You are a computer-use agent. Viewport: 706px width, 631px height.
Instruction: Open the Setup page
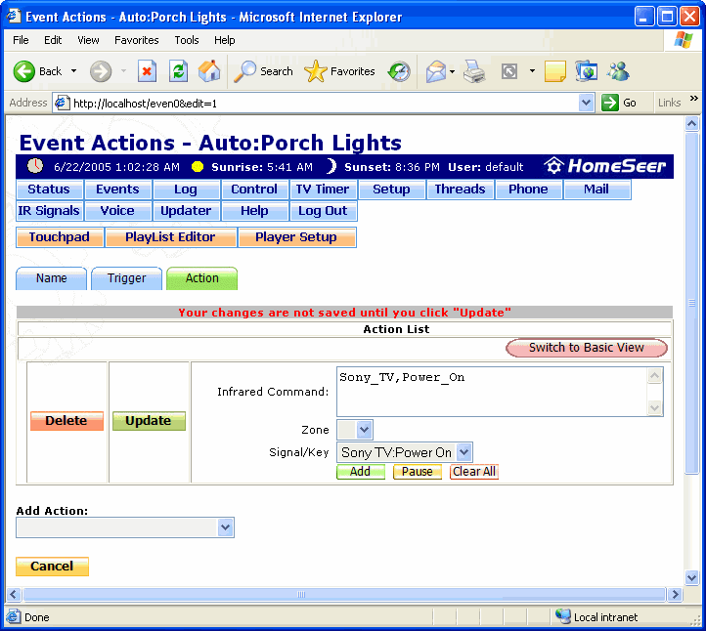391,189
